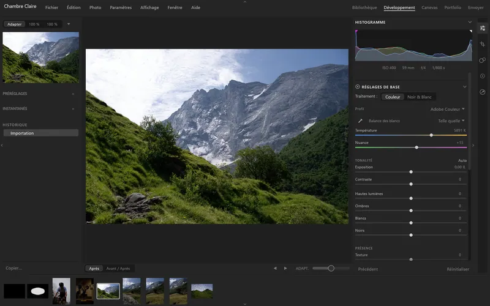Click the Contraste slider handle

pos(411,184)
